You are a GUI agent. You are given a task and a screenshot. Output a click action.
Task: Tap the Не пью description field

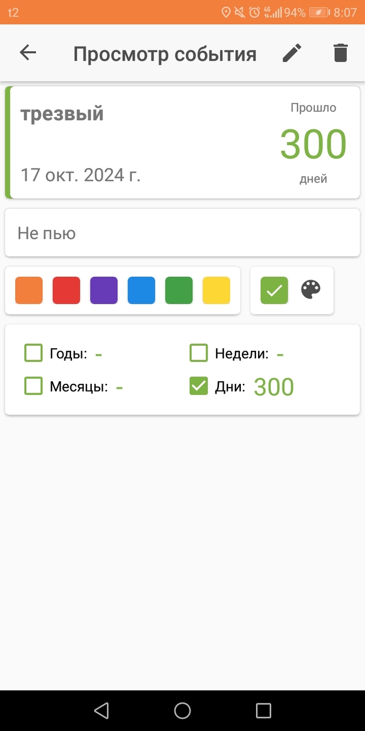[x=182, y=233]
